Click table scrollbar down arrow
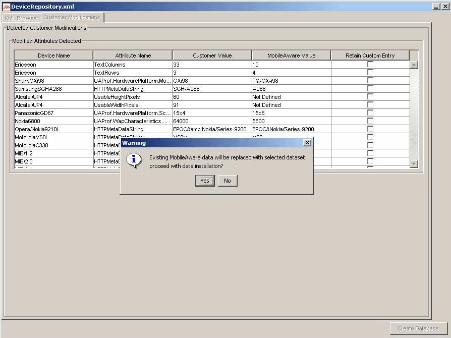 414,163
